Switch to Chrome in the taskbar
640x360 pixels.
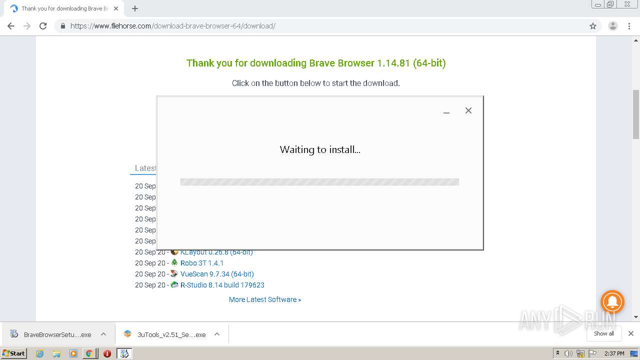89,353
